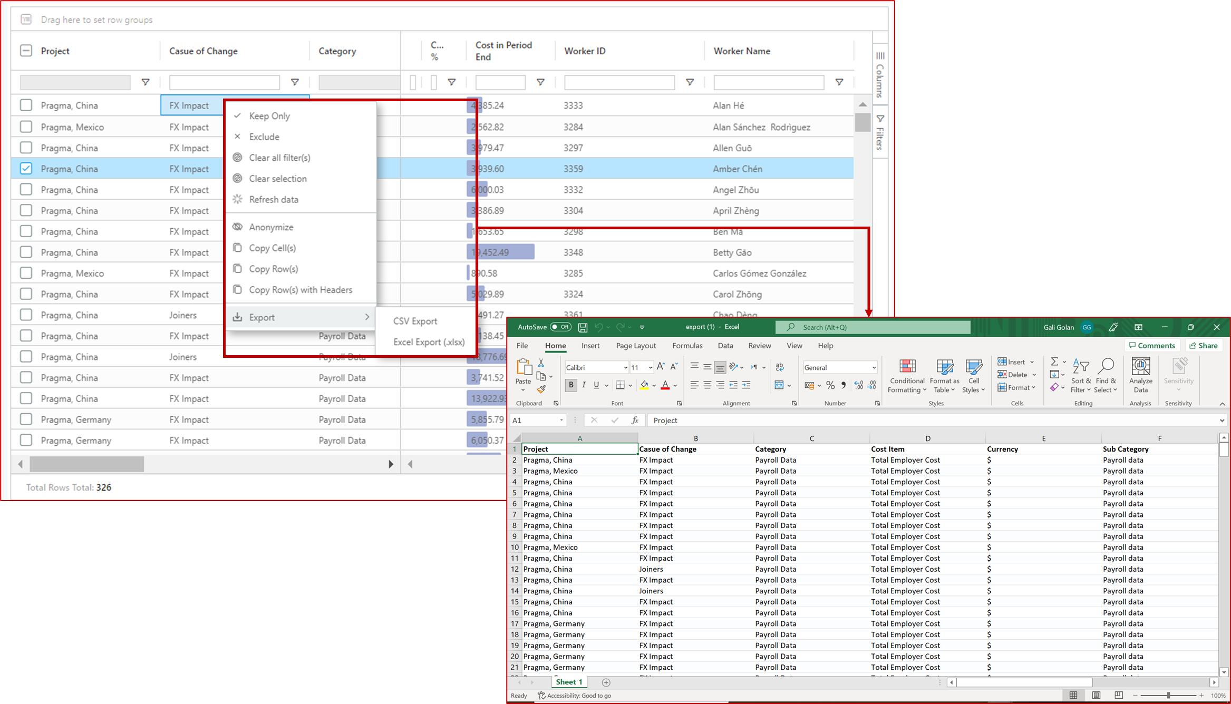Viewport: 1231px width, 704px height.
Task: Expand the General number format dropdown
Action: (874, 368)
